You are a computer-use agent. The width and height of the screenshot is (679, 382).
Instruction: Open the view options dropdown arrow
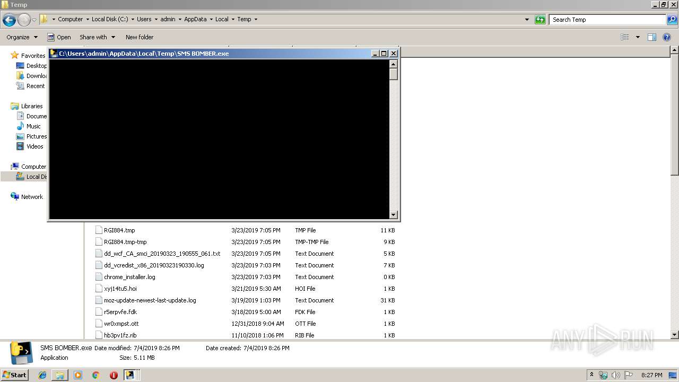click(638, 37)
